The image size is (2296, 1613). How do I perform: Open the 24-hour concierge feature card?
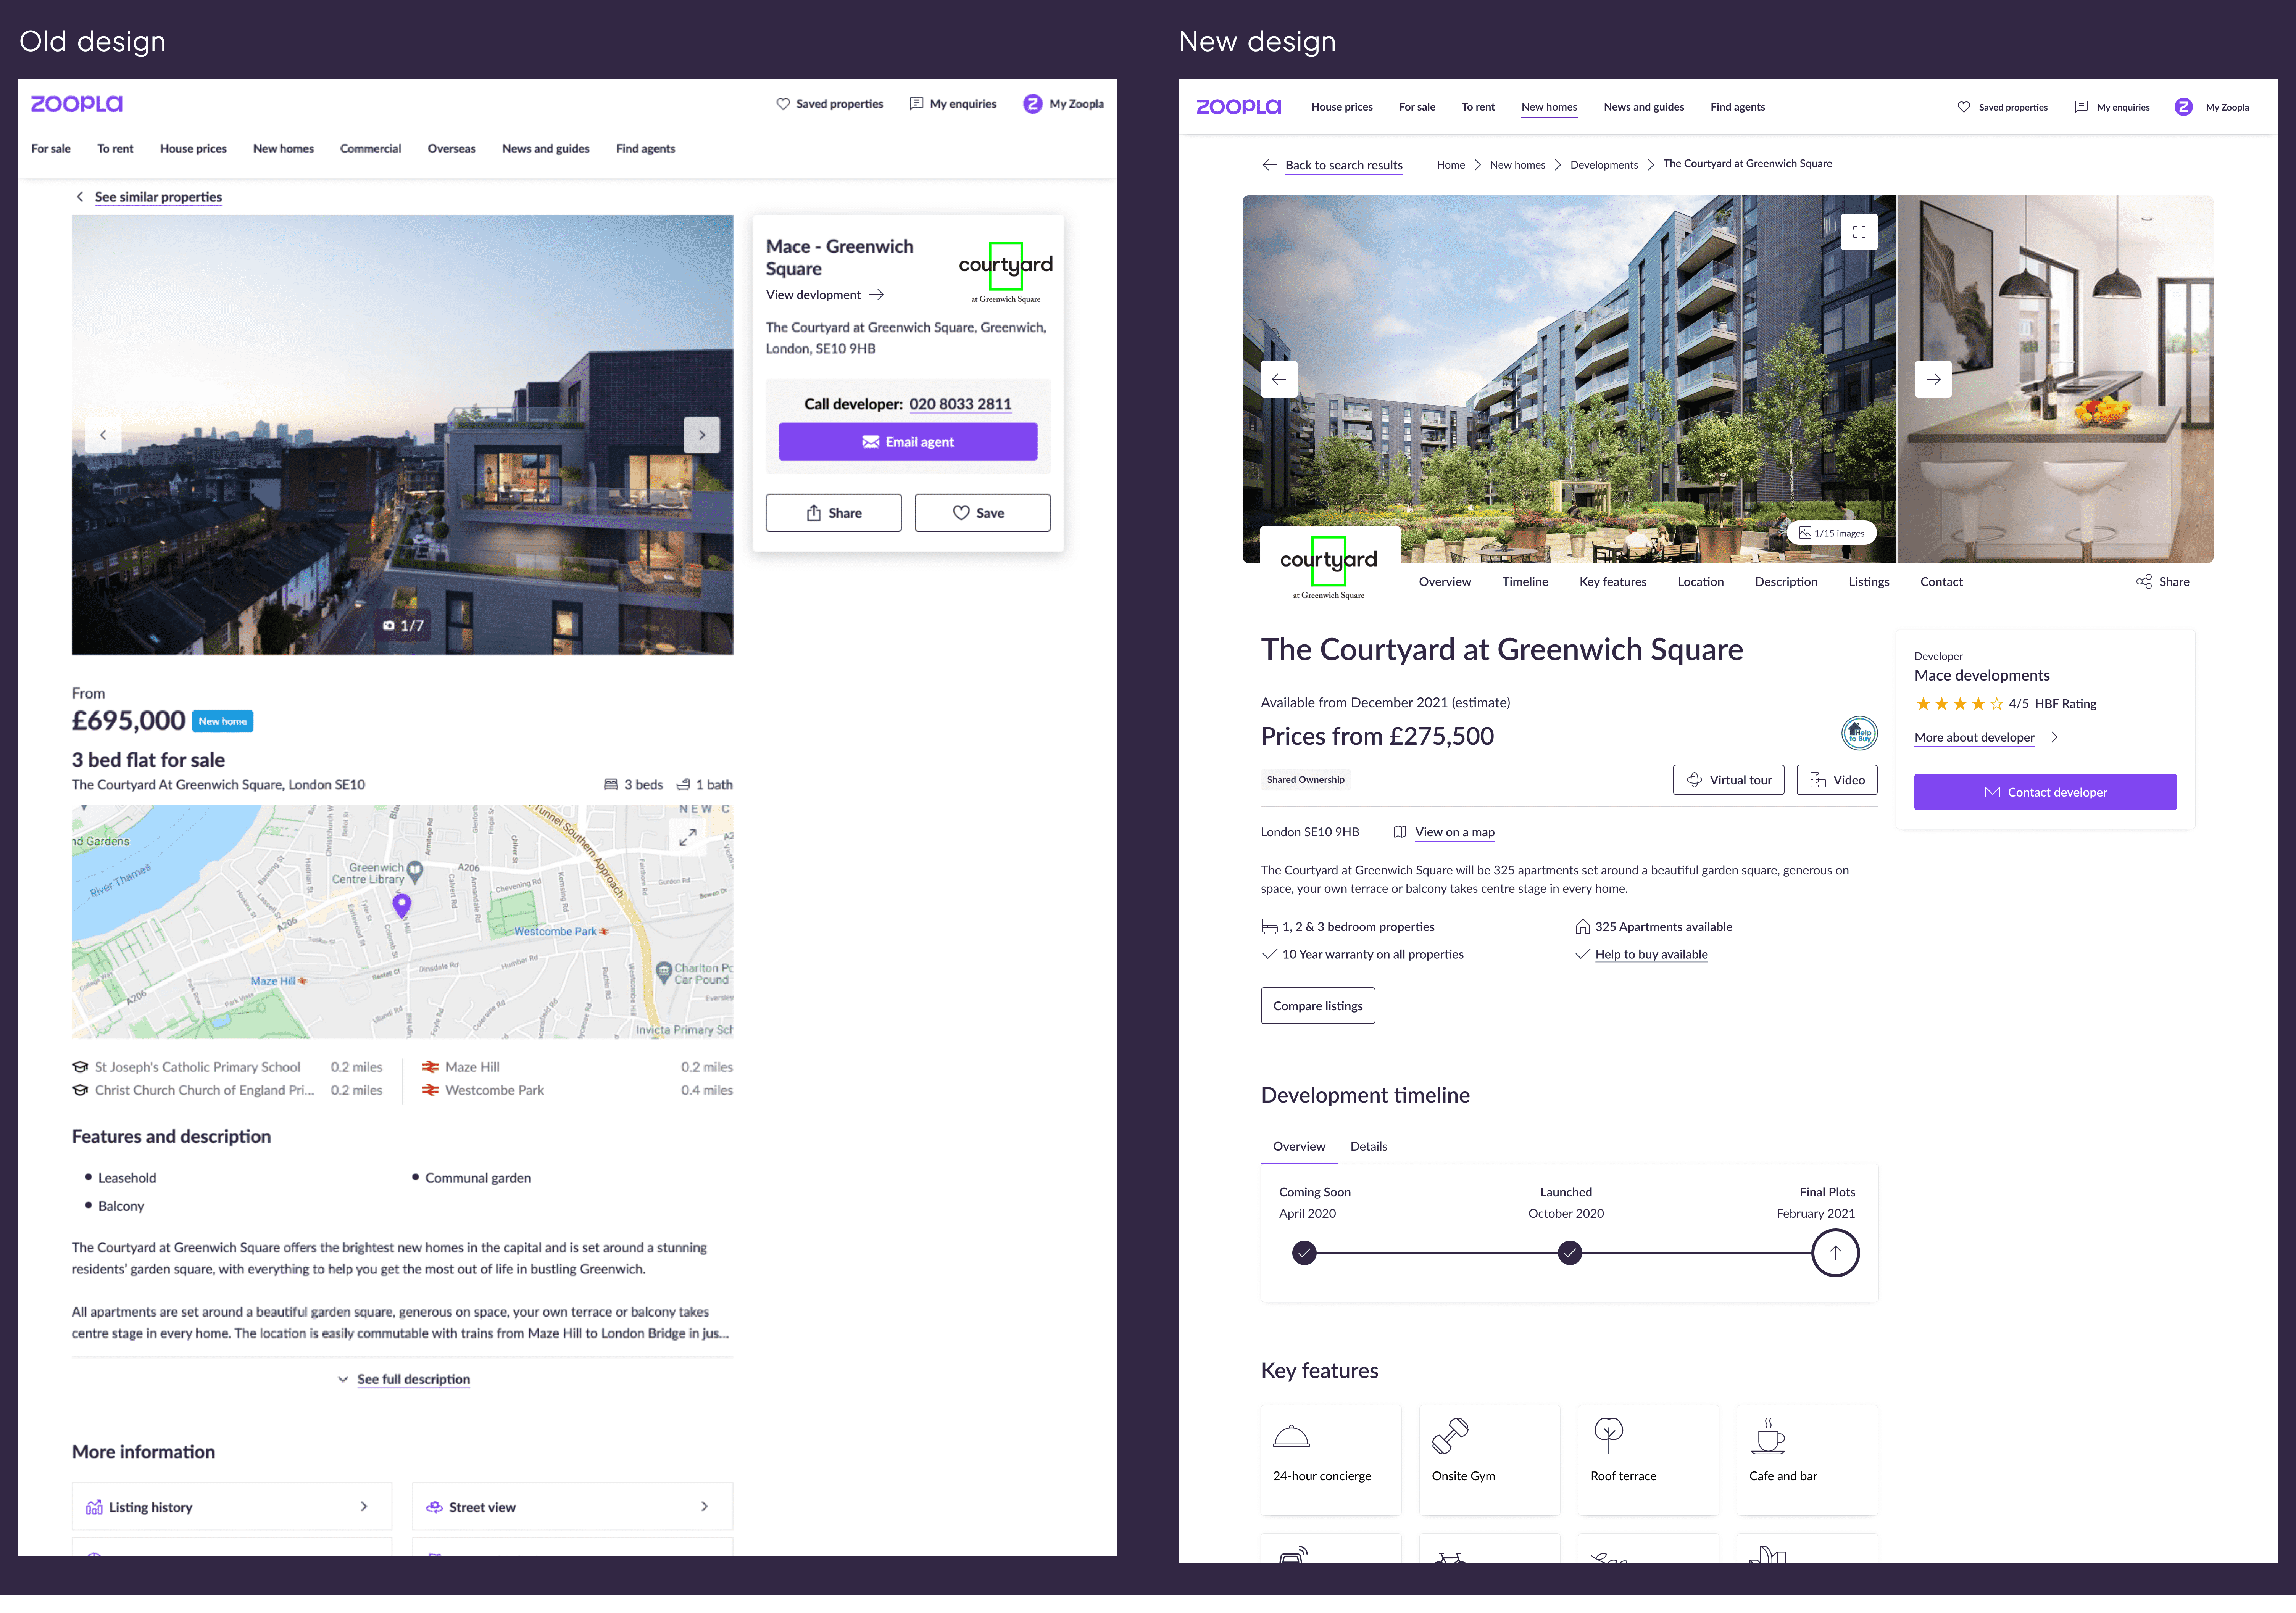click(x=1330, y=1459)
